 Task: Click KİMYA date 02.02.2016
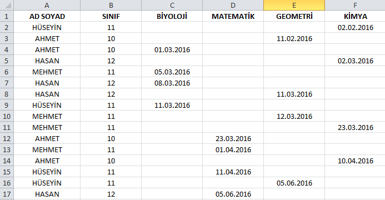coord(355,27)
